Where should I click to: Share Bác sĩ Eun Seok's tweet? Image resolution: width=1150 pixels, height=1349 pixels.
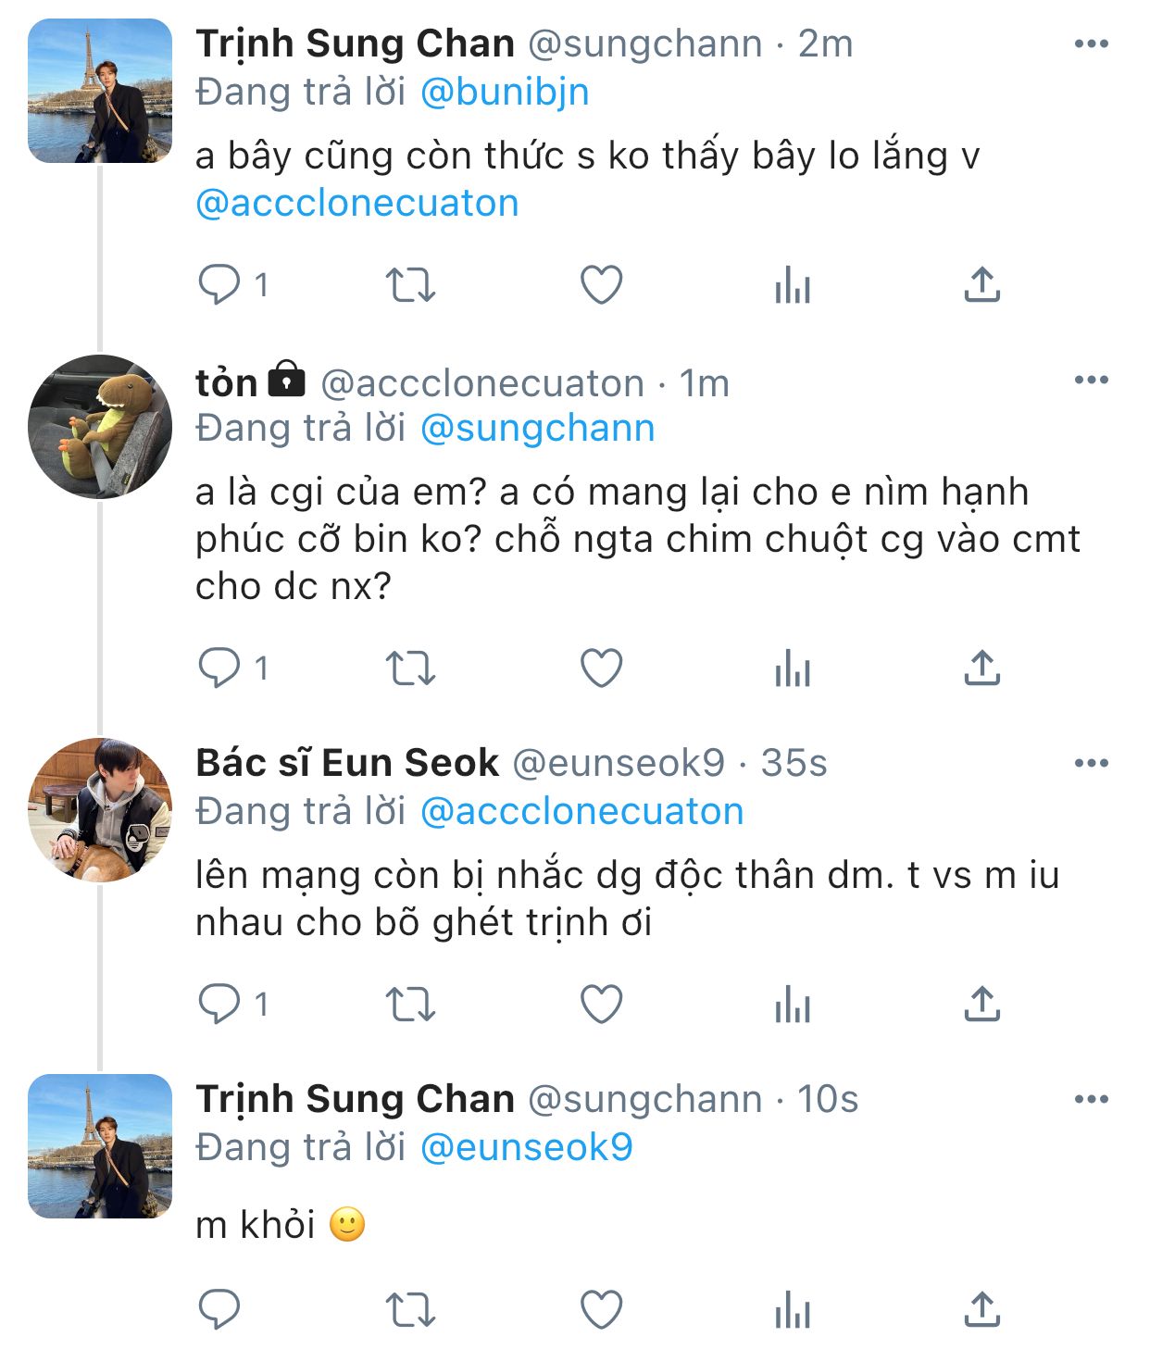coord(981,1005)
